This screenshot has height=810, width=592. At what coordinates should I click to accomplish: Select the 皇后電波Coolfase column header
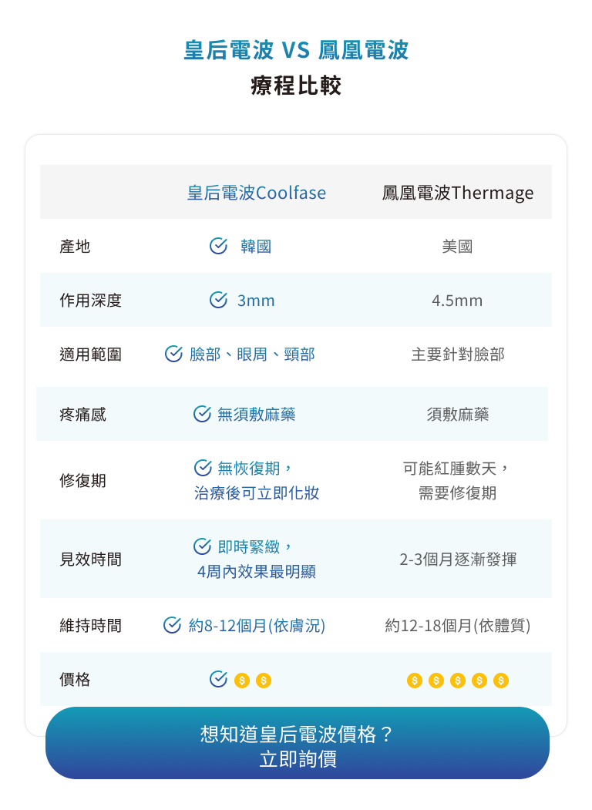pos(256,193)
